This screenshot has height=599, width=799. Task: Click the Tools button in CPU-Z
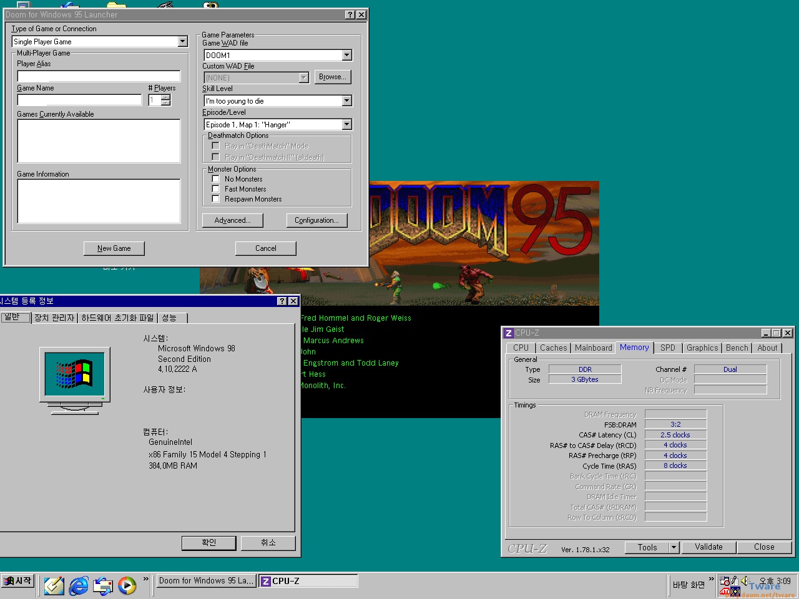coord(647,547)
